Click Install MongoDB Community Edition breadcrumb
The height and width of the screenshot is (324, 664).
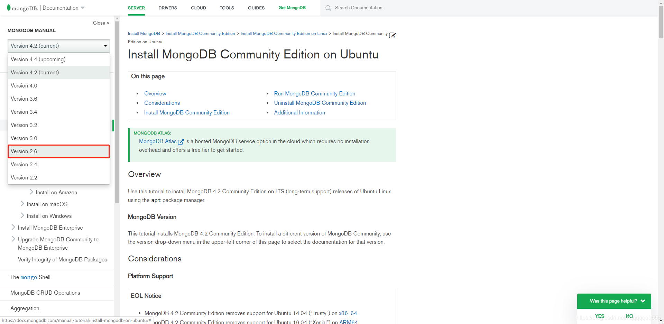click(x=200, y=34)
